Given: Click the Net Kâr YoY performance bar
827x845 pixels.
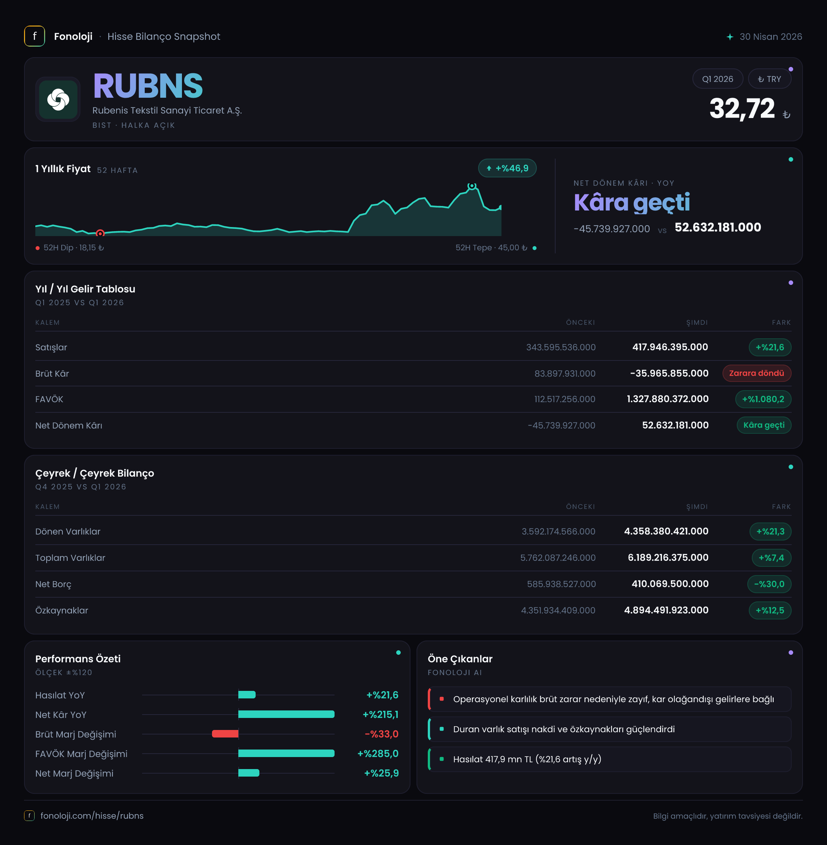Looking at the screenshot, I should (x=286, y=714).
